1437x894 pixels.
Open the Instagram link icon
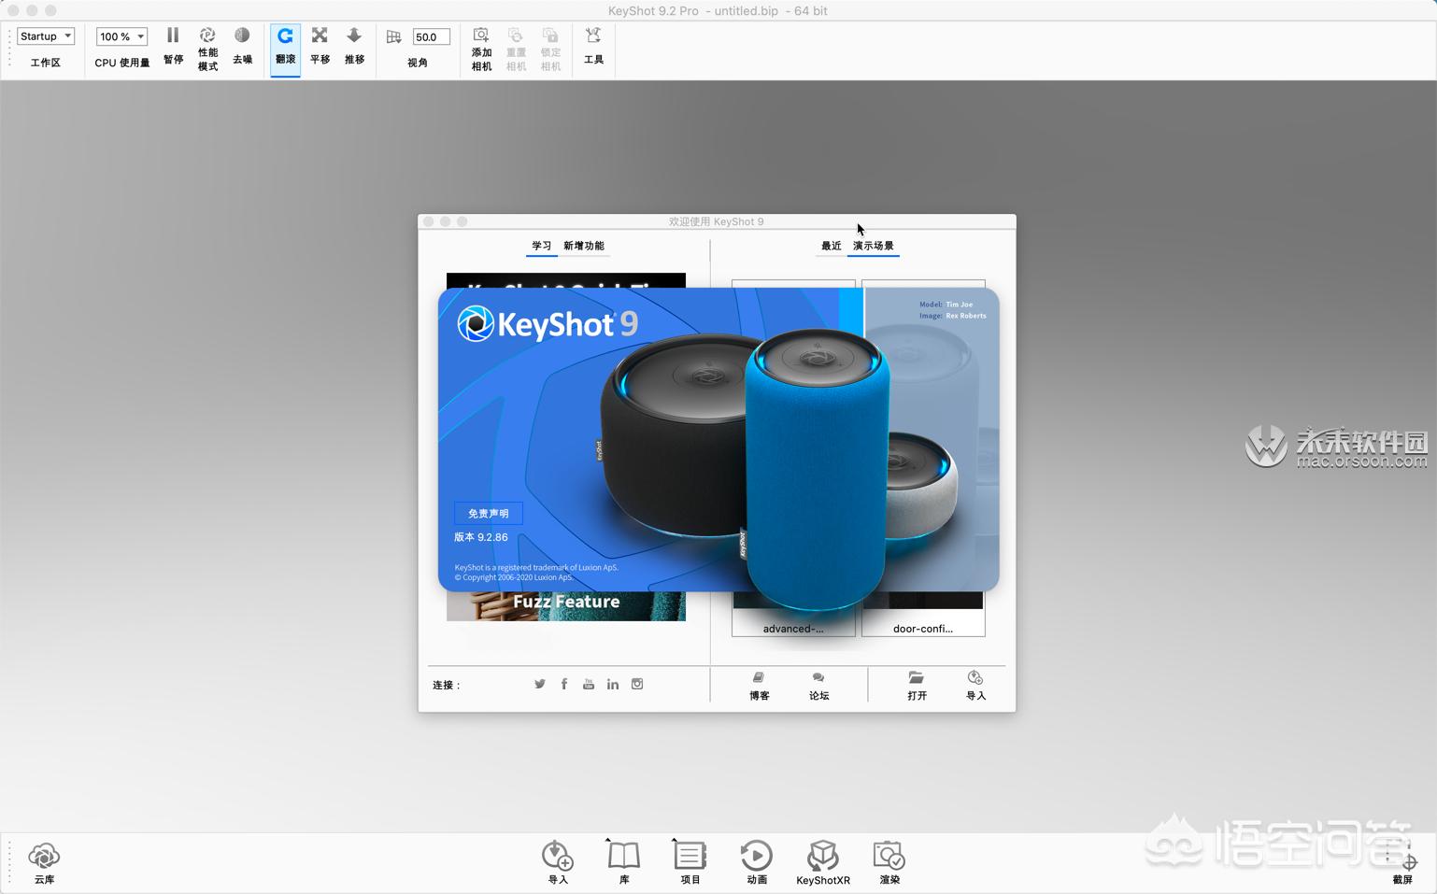click(x=637, y=684)
